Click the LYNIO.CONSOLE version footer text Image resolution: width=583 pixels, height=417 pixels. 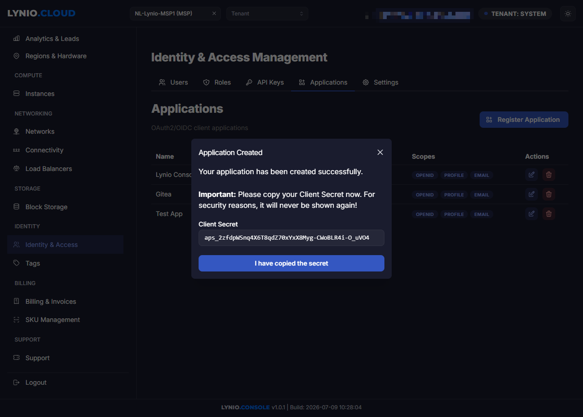pos(291,407)
